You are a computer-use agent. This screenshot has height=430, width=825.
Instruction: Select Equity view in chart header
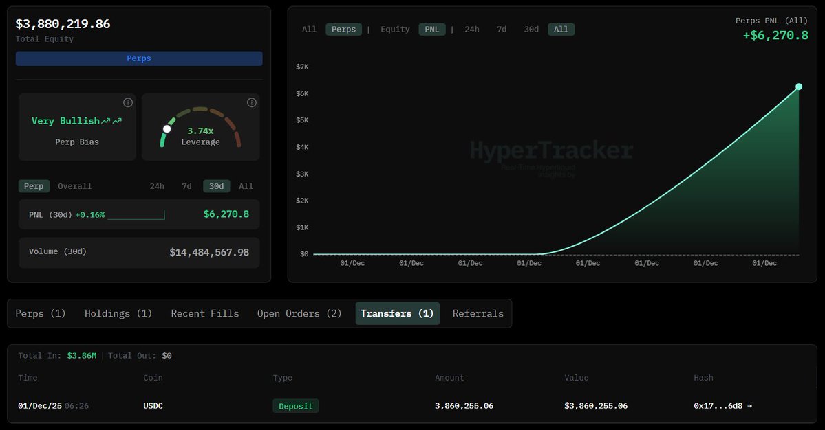tap(394, 29)
